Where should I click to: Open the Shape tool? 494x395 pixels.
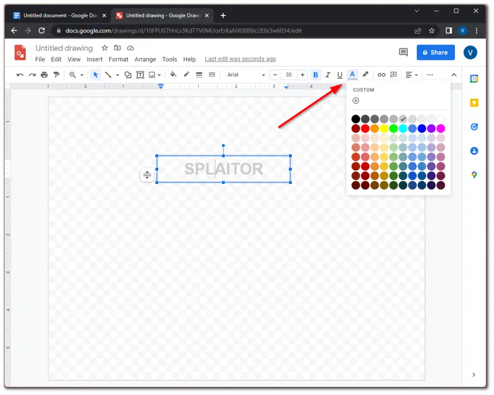coord(128,75)
